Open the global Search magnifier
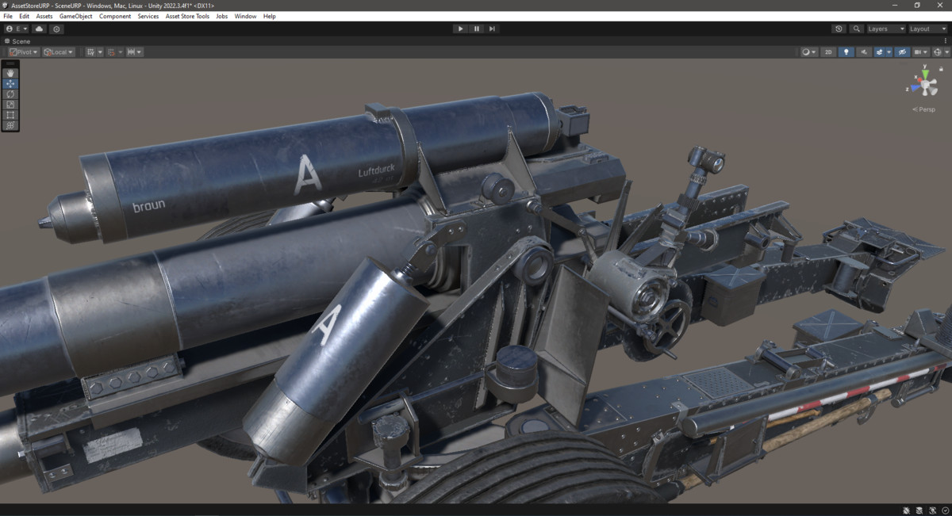This screenshot has width=952, height=516. click(x=856, y=29)
